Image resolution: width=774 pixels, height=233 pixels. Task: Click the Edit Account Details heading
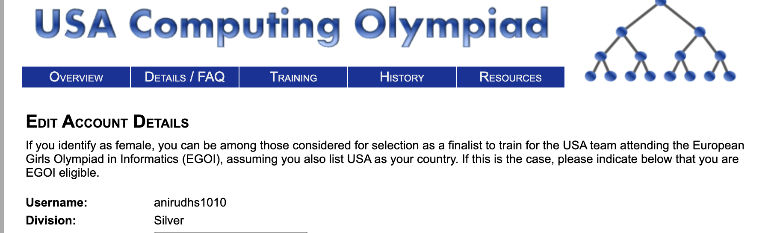pyautogui.click(x=107, y=122)
